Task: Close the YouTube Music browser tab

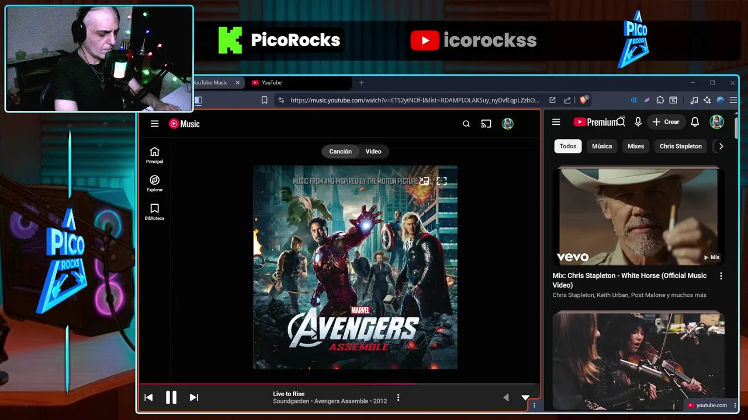Action: click(237, 83)
